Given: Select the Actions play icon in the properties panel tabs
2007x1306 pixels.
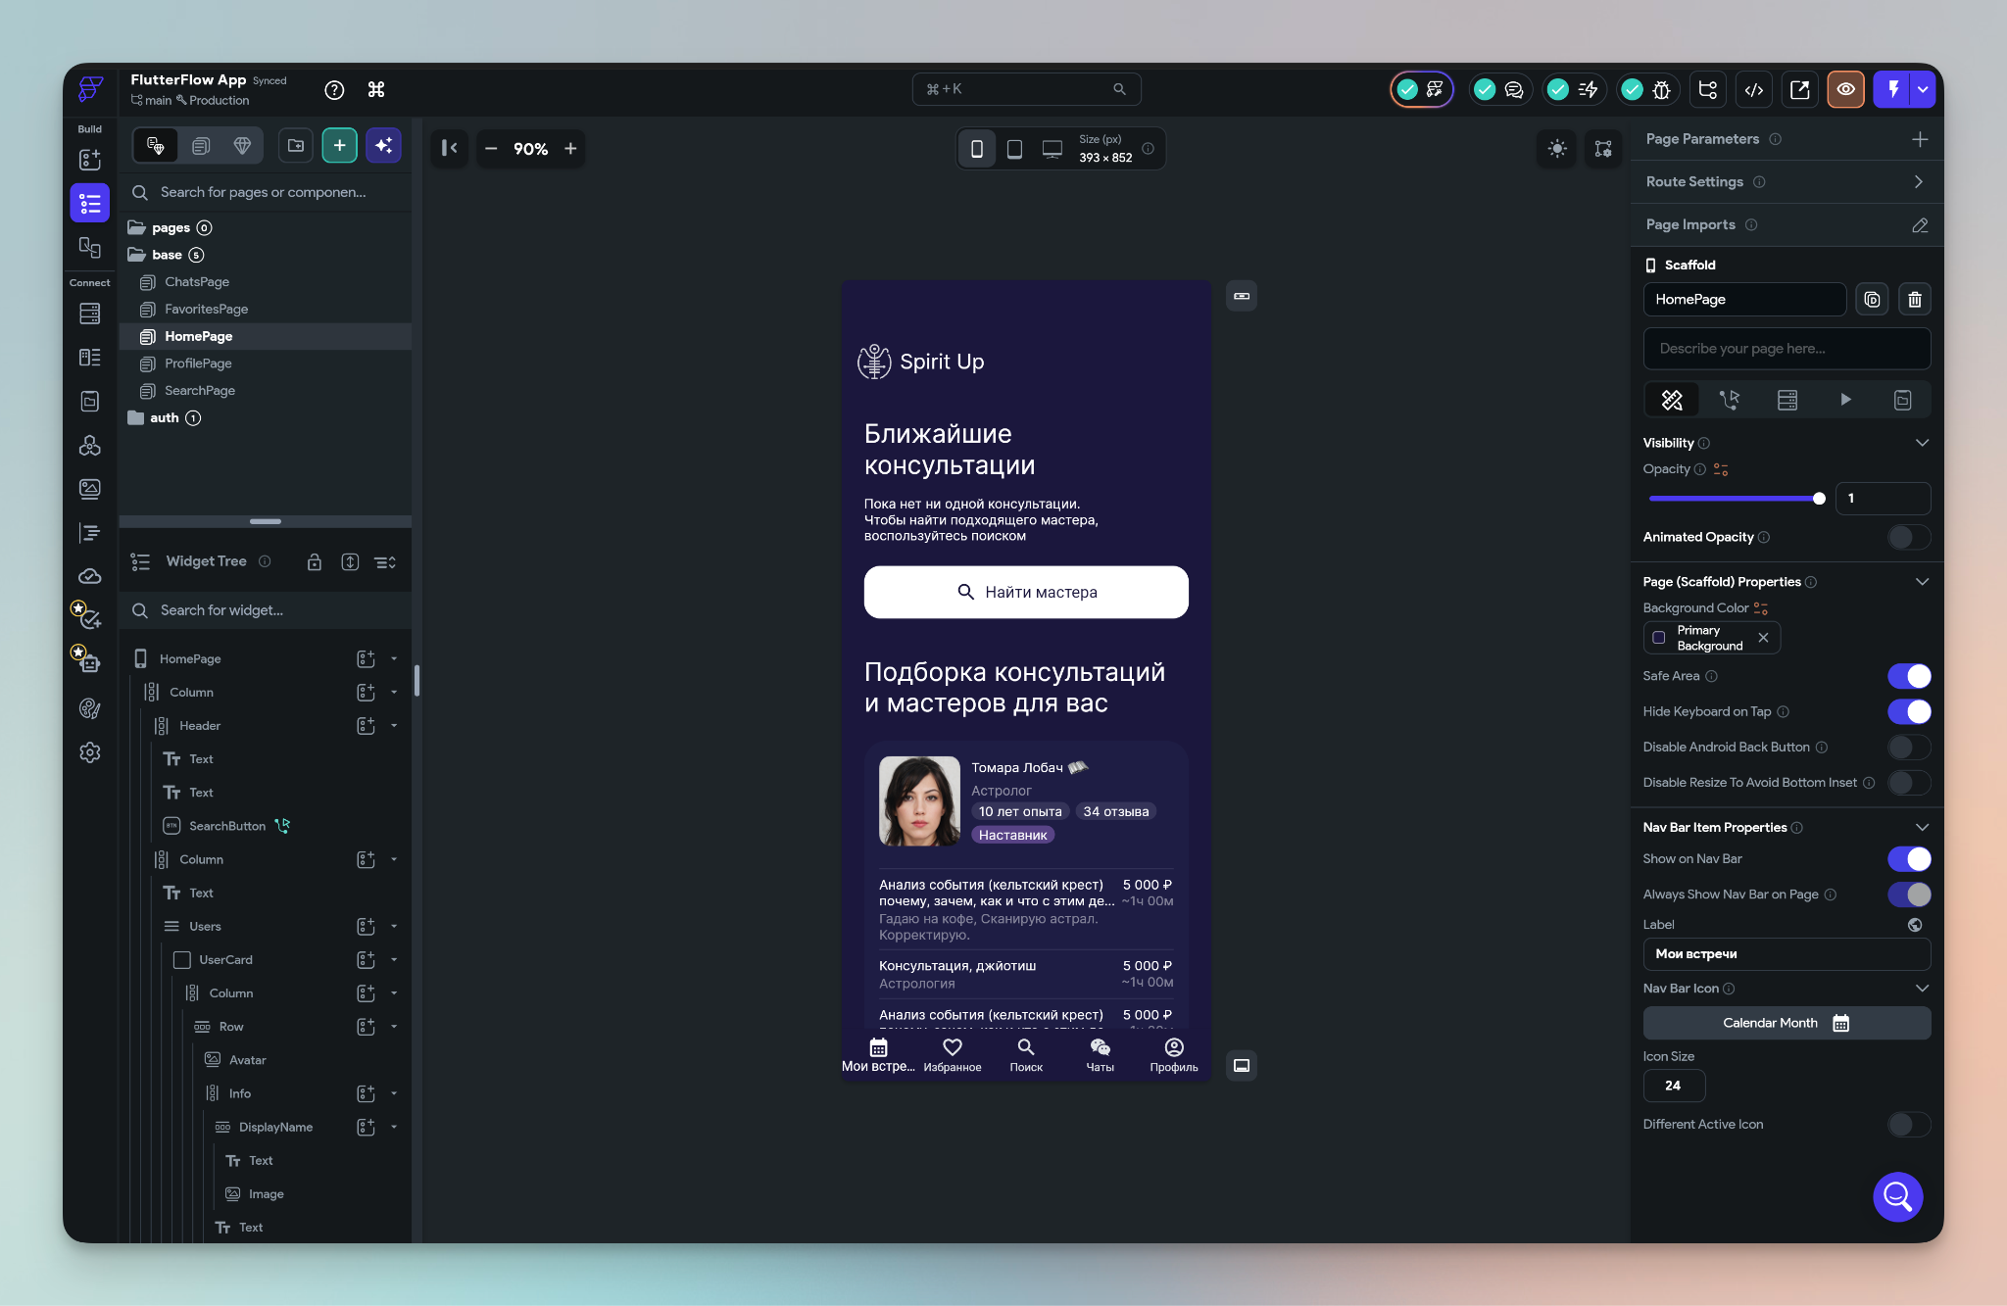Looking at the screenshot, I should tap(1844, 400).
